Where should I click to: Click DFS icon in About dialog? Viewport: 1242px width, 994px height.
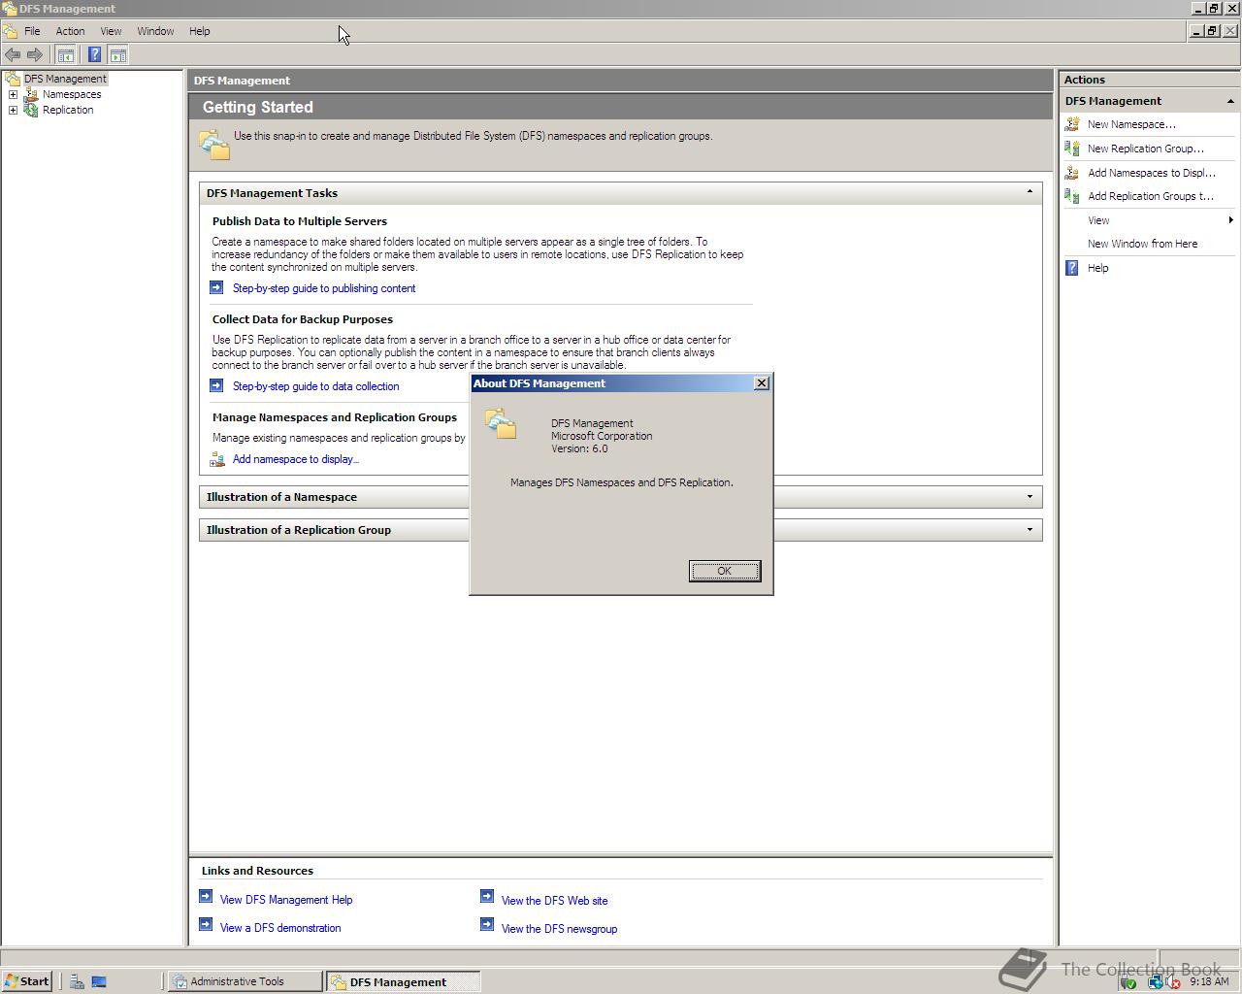pos(501,423)
